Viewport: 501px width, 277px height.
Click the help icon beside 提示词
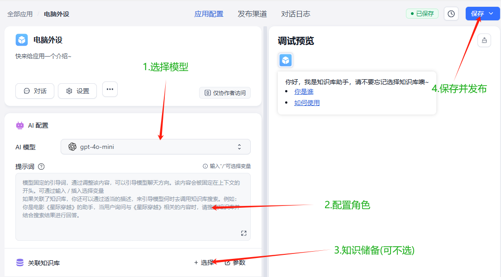41,167
